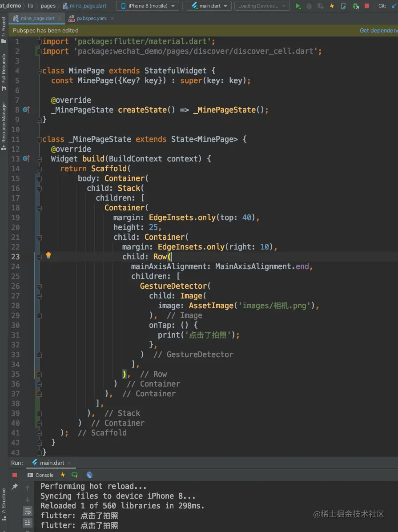The height and width of the screenshot is (532, 398).
Task: Switch to the pubspec.yaml editor tab
Action: point(92,18)
